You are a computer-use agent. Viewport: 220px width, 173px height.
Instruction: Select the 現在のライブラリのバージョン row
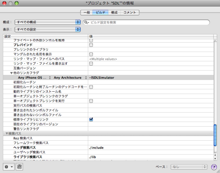108,124
